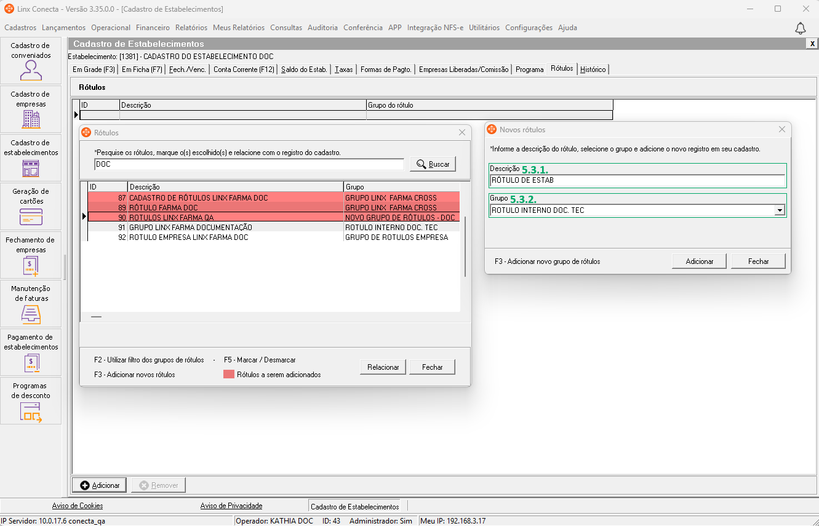The image size is (819, 526).
Task: Open Geração de cartões sidebar shortcut
Action: coord(31,206)
